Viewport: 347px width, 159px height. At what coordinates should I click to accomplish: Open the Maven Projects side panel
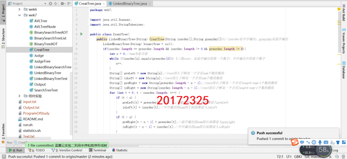[x=344, y=41]
